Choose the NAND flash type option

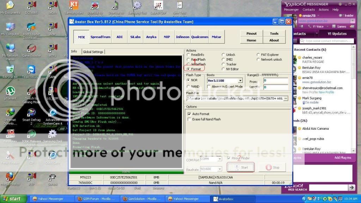[x=189, y=87]
